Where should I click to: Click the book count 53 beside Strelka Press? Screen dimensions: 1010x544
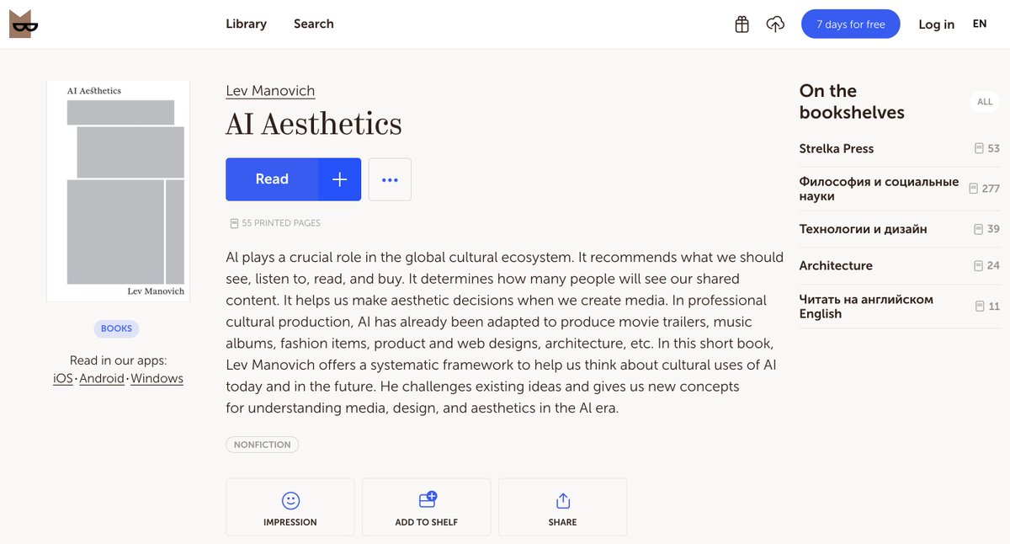tap(987, 148)
